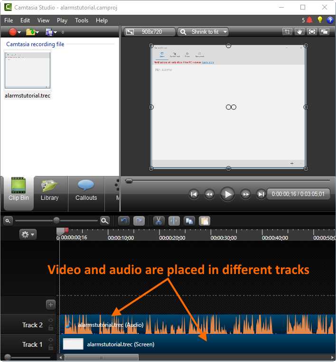Screen dimensions: 336x362
Task: Open the Play menu
Action: click(x=62, y=20)
